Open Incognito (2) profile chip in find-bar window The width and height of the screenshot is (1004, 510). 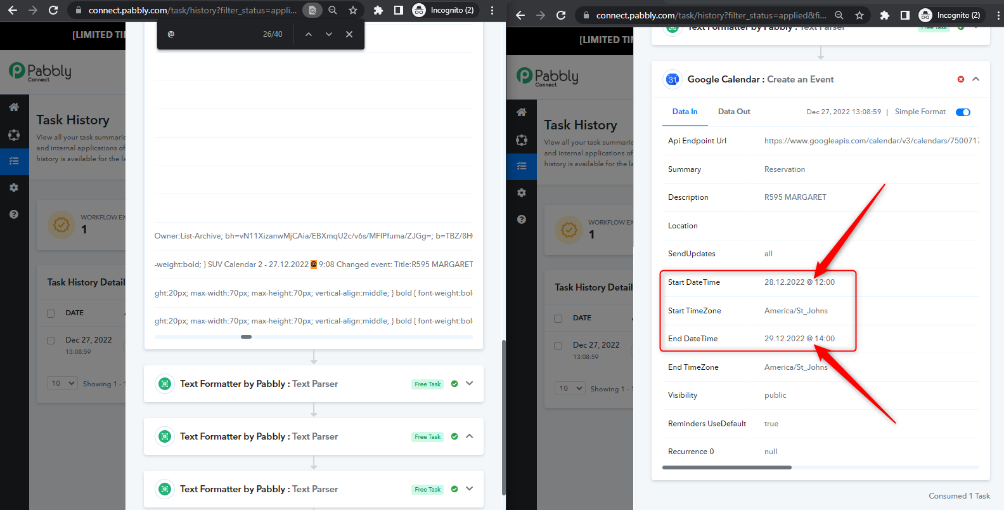(x=444, y=10)
